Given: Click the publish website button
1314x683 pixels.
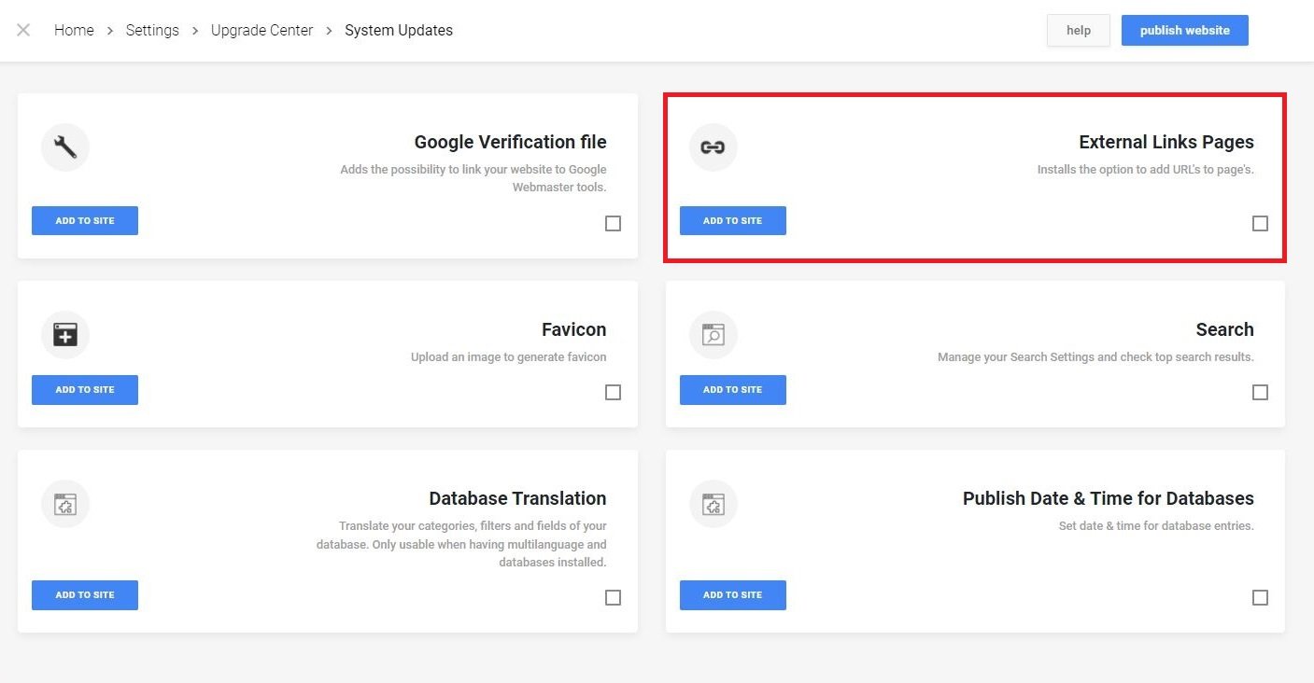Looking at the screenshot, I should (x=1184, y=30).
